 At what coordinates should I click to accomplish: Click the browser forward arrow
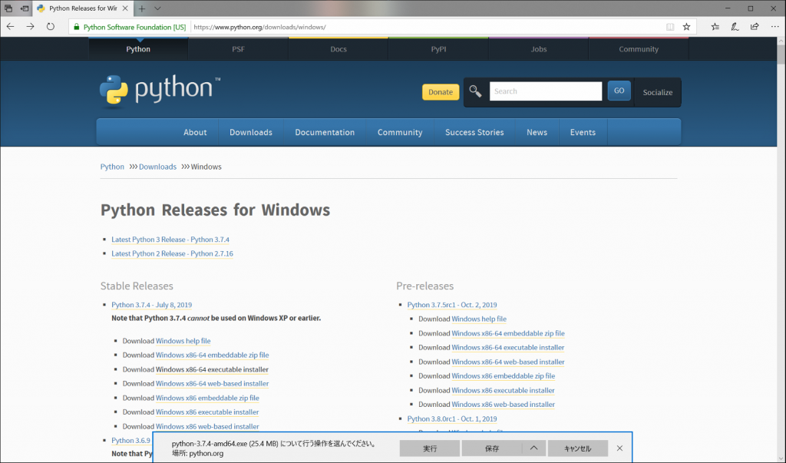30,25
